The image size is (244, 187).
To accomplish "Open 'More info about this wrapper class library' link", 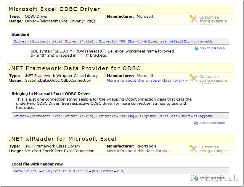I will coord(147,81).
